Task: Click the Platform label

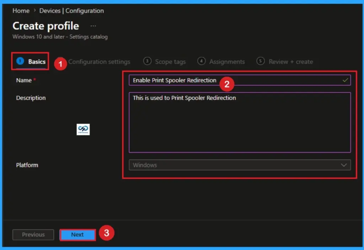Action: pos(27,165)
